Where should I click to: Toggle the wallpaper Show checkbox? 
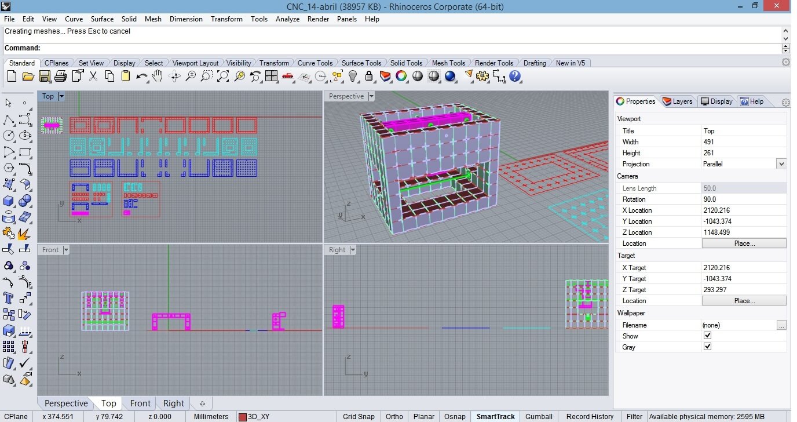tap(707, 336)
